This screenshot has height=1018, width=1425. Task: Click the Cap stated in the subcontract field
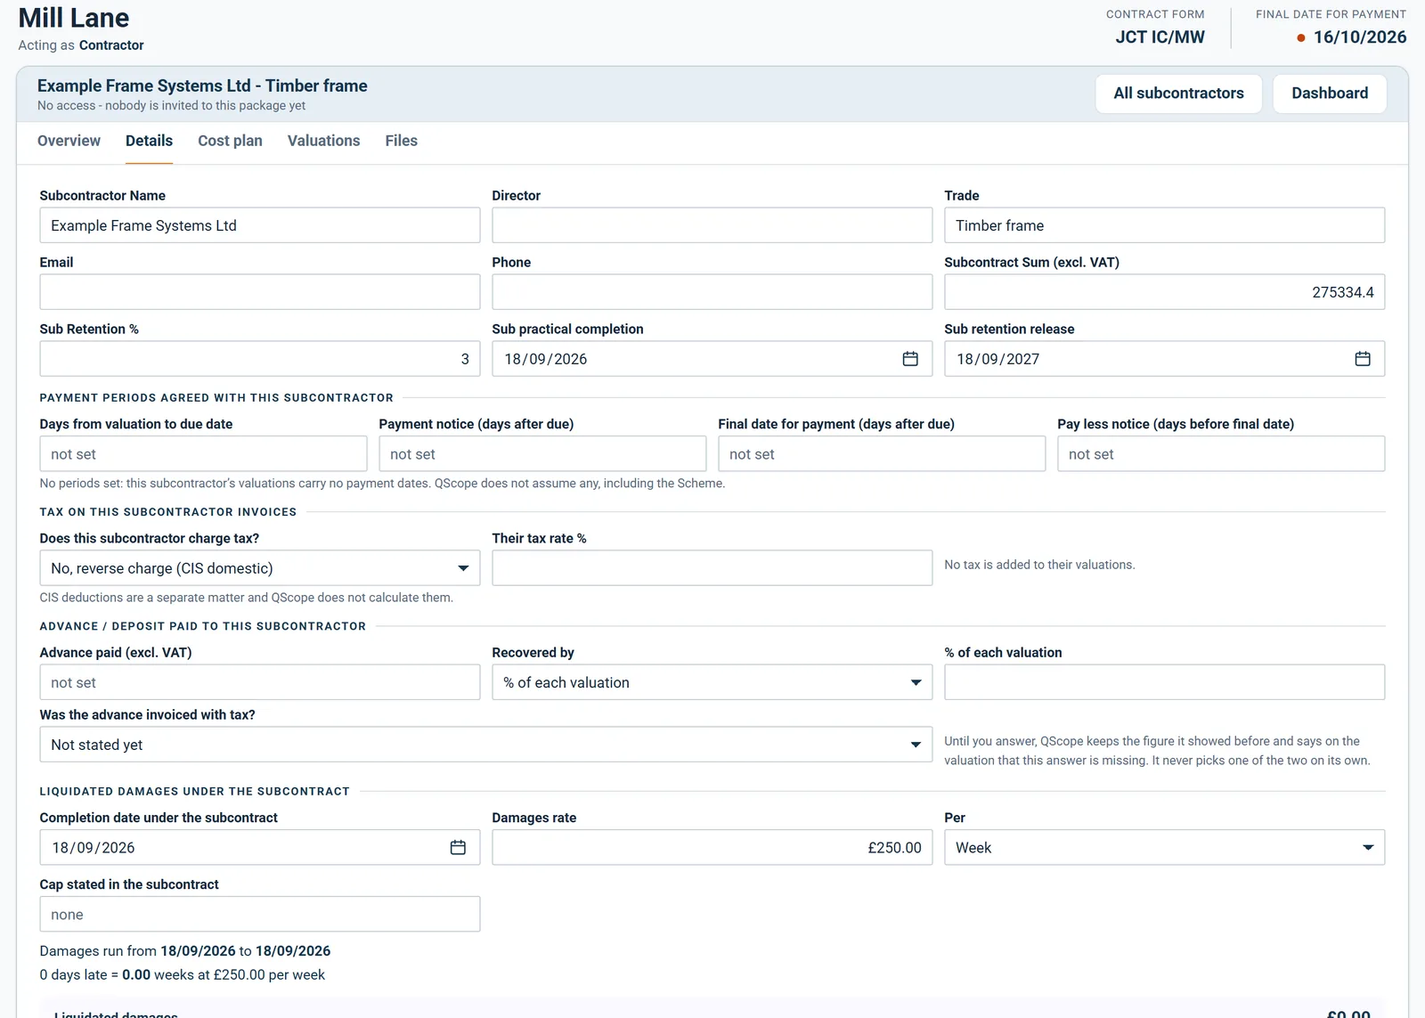click(260, 915)
